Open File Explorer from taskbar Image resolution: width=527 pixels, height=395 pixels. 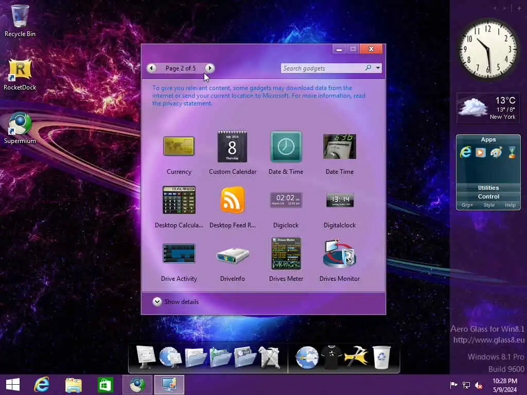click(x=73, y=385)
